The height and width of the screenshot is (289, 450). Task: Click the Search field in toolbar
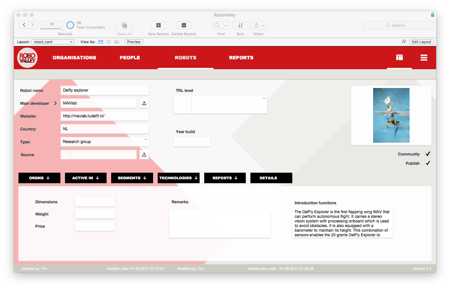tap(399, 25)
